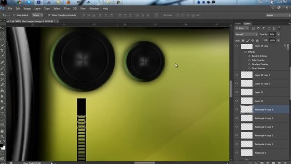Click the Lock image pixels brush icon
Viewport: 291px width, 164px height.
[x=248, y=41]
